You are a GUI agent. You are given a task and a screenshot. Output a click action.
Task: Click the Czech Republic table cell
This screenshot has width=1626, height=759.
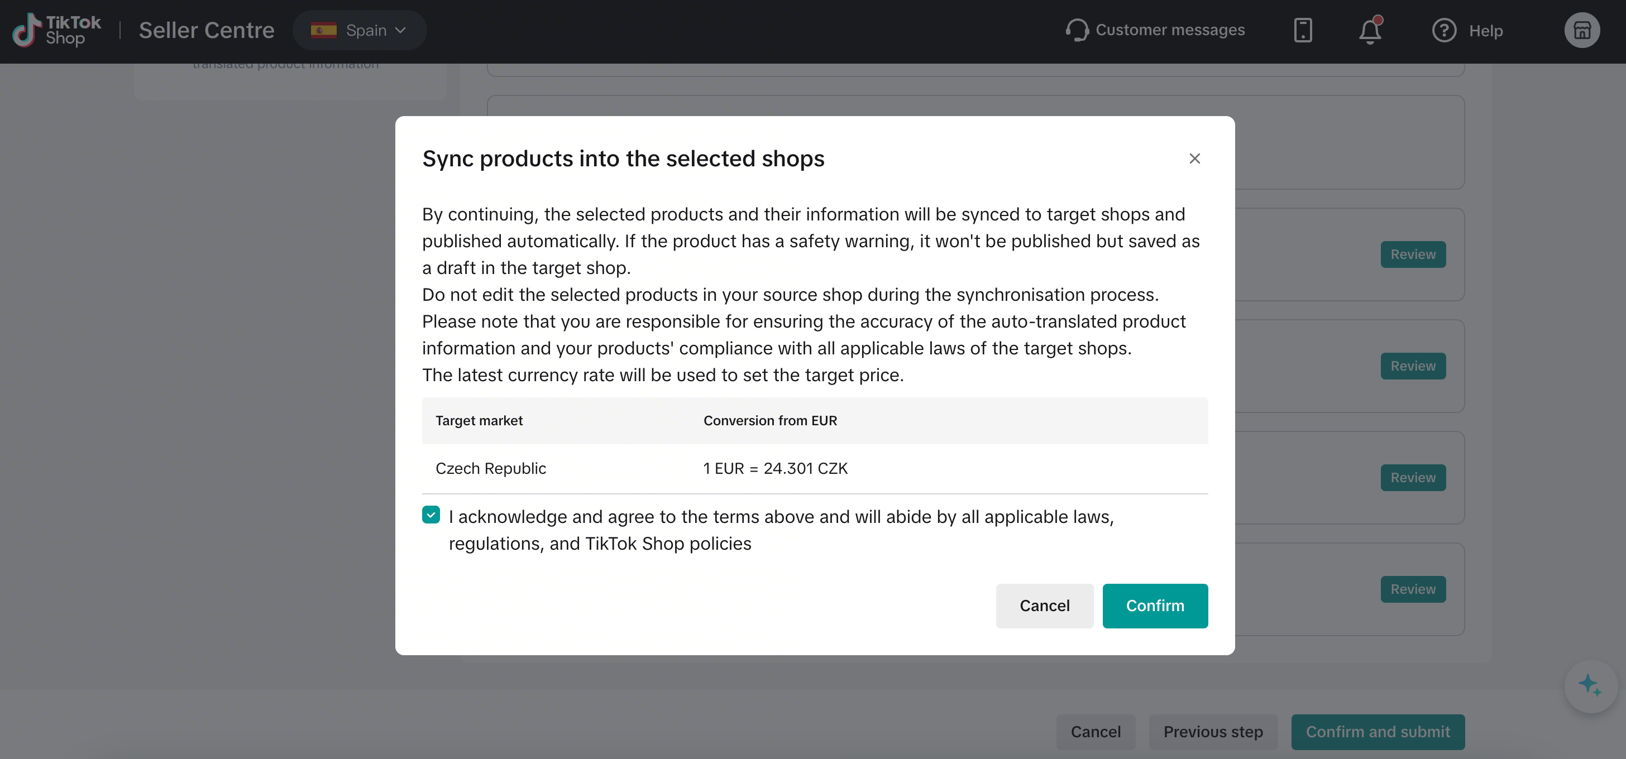490,468
